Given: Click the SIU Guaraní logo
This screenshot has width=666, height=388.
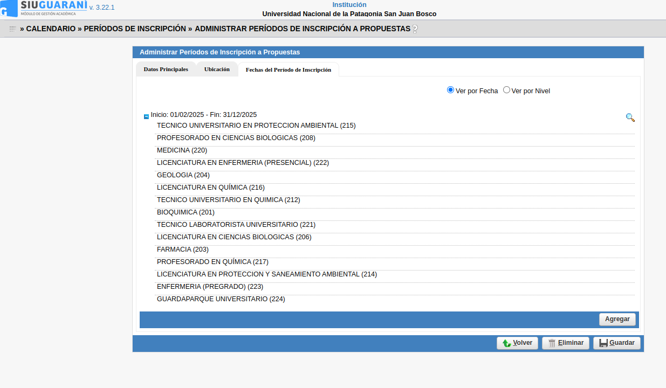Looking at the screenshot, I should (44, 8).
